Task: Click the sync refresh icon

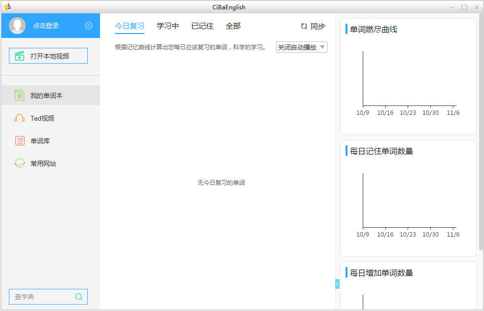Action: (x=304, y=26)
